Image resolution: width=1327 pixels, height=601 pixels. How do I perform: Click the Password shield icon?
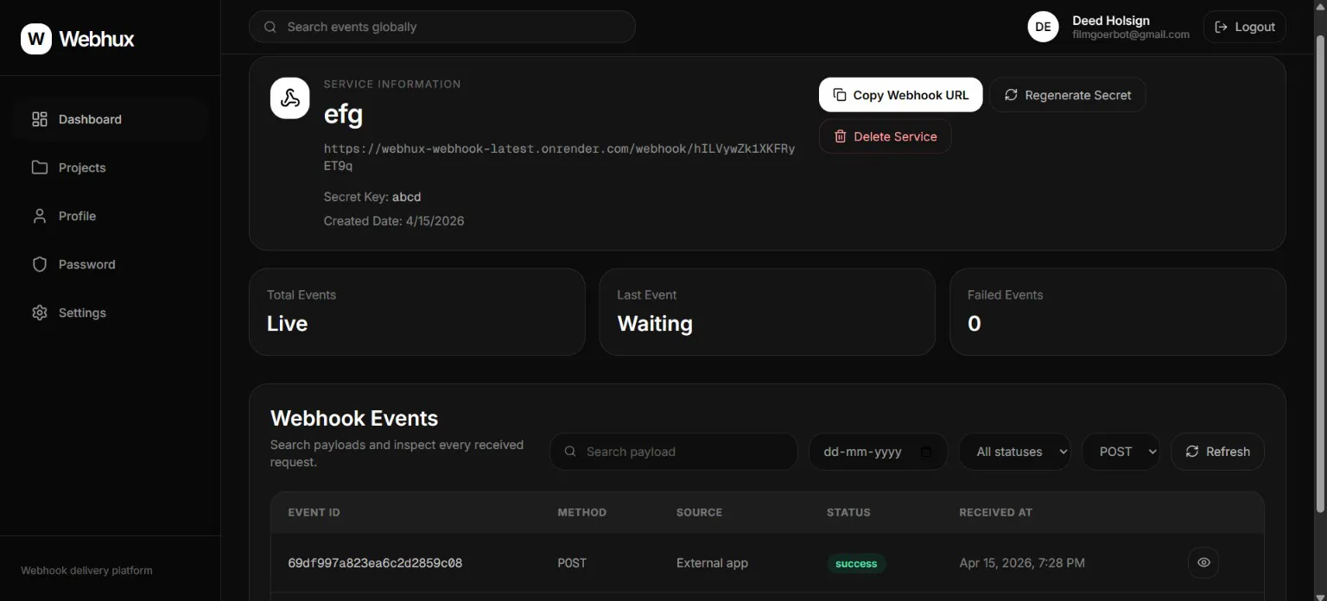click(x=40, y=264)
